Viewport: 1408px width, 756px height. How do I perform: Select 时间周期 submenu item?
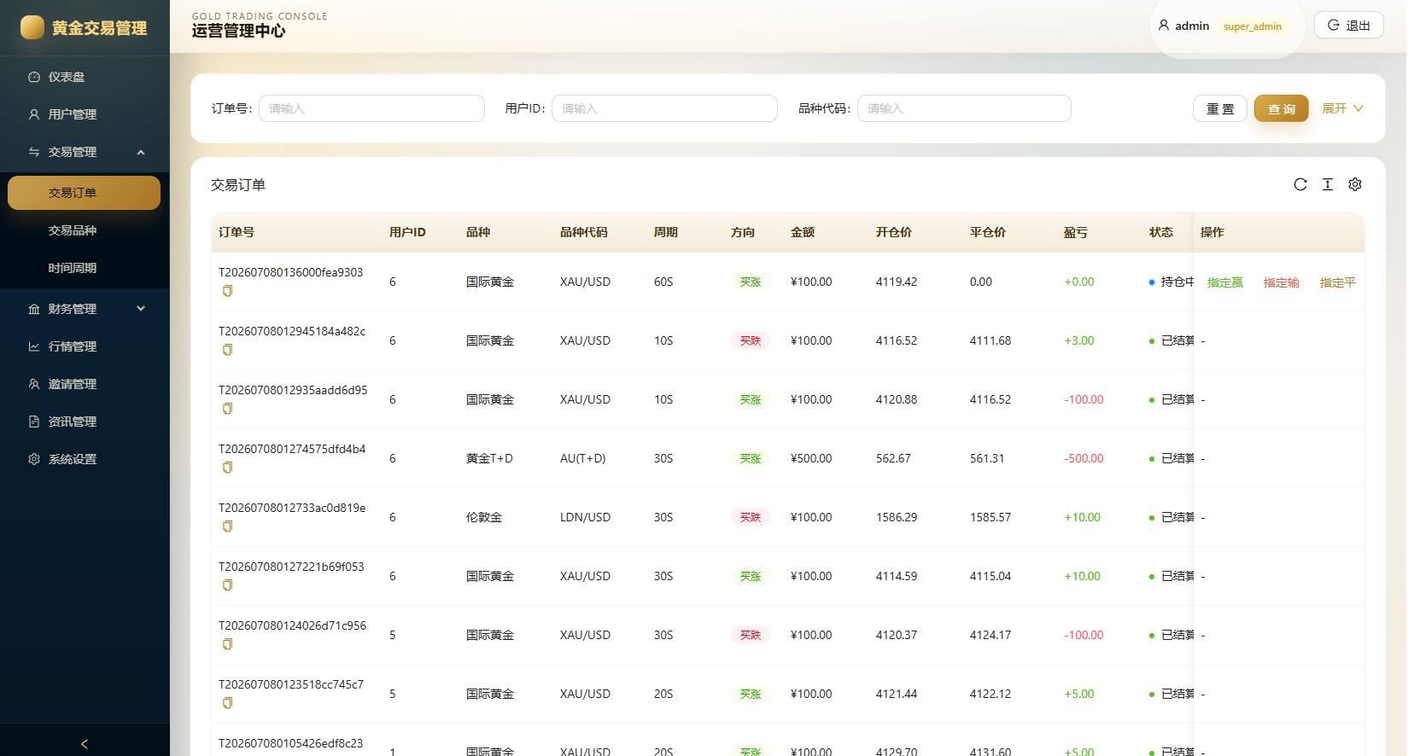[85, 268]
